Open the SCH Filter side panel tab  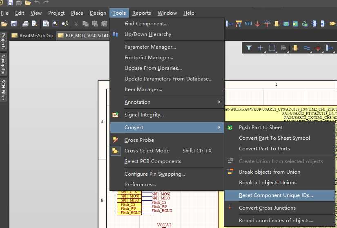(x=3, y=90)
